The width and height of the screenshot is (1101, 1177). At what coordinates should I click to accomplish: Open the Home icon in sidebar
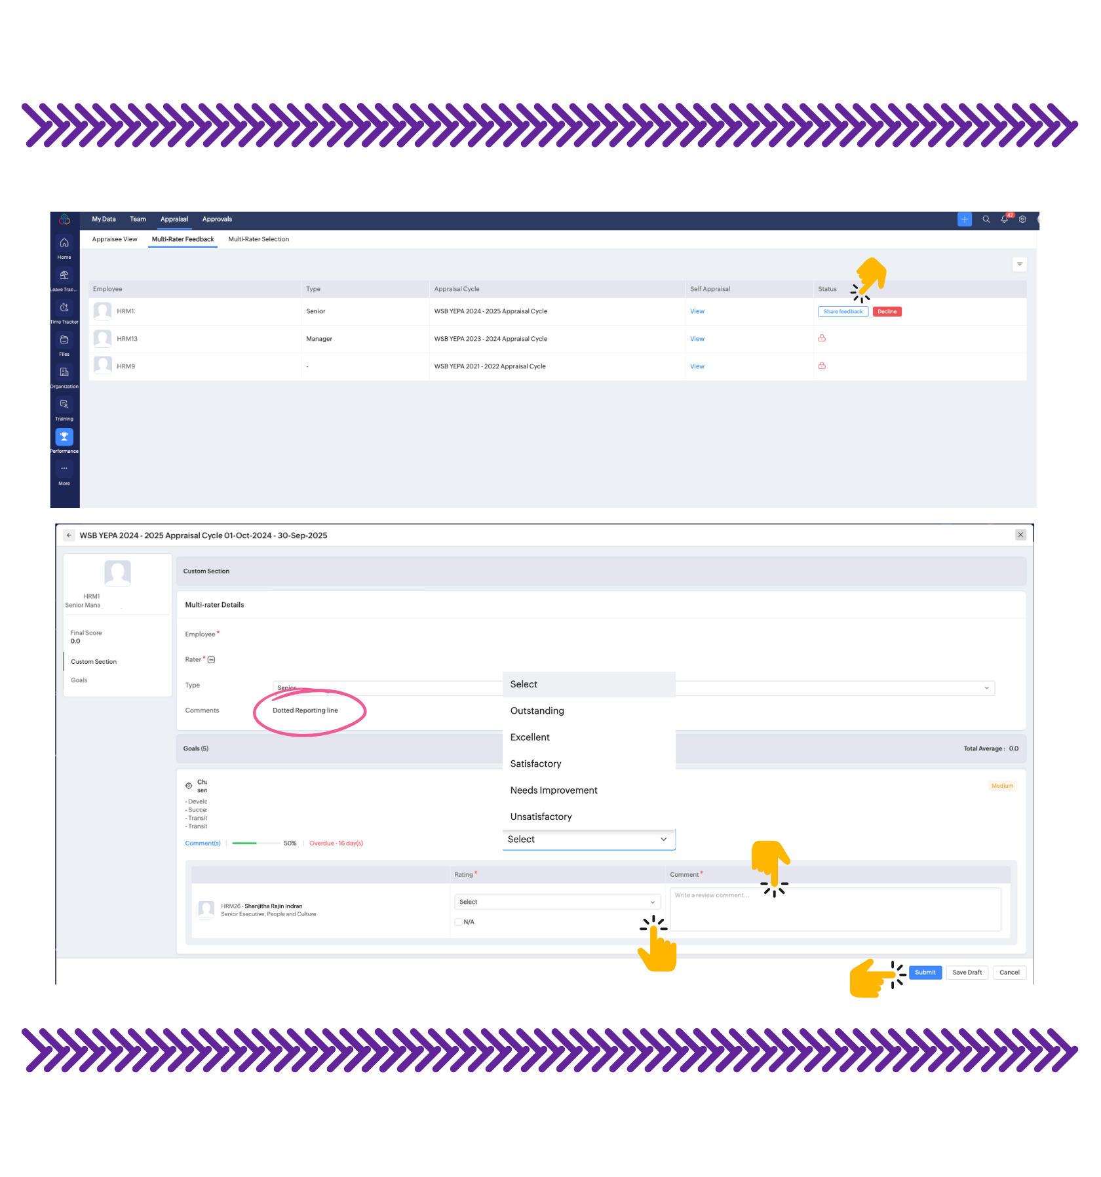pyautogui.click(x=64, y=243)
